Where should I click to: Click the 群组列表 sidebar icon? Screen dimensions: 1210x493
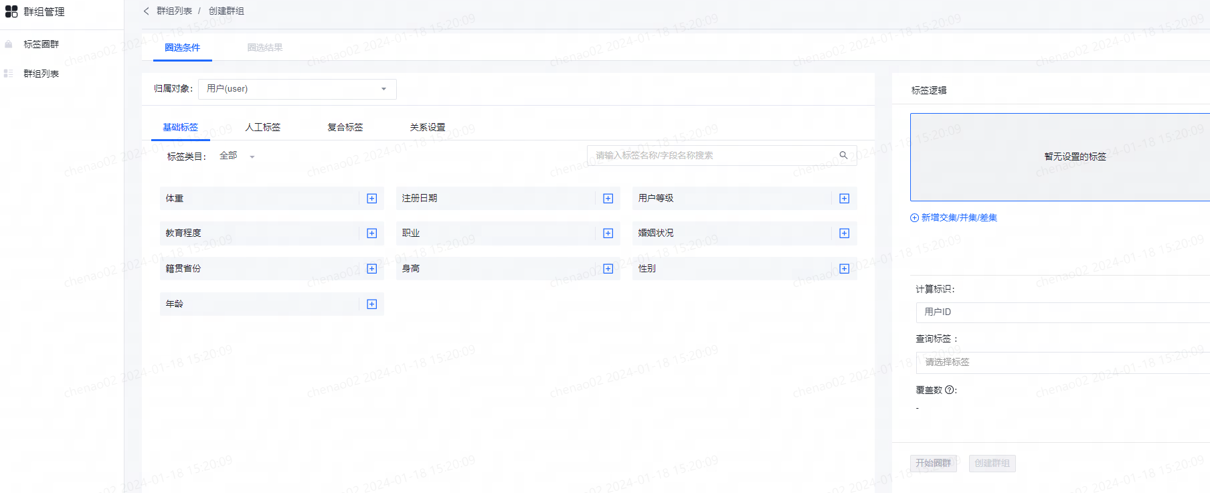click(x=9, y=74)
